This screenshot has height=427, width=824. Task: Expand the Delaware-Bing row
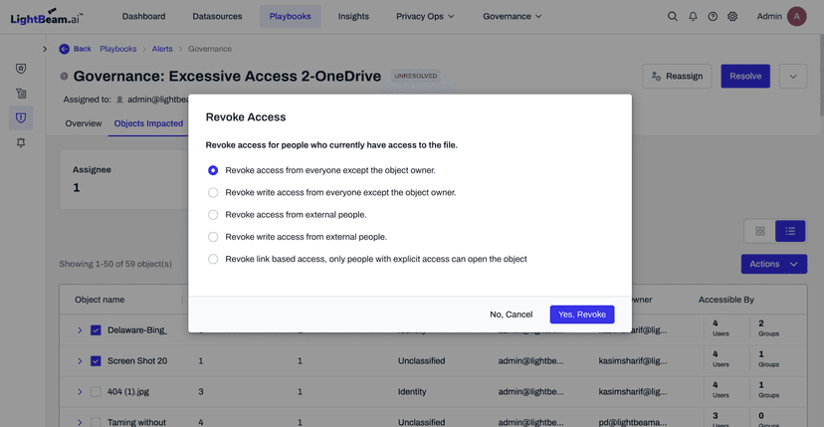[x=80, y=330]
